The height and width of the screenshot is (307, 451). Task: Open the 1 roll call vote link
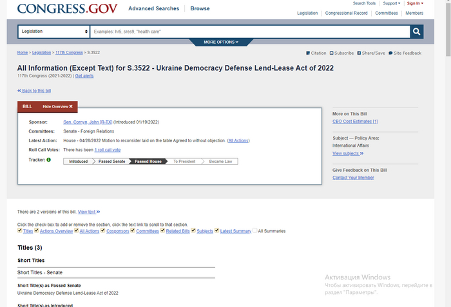[108, 150]
